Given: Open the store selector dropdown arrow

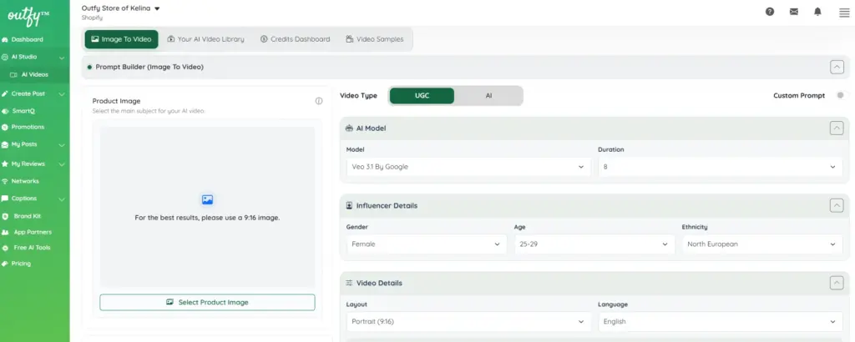Looking at the screenshot, I should 157,8.
